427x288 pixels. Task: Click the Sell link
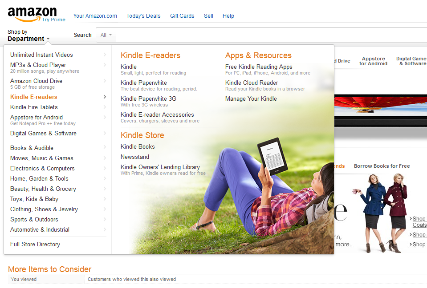click(x=208, y=16)
